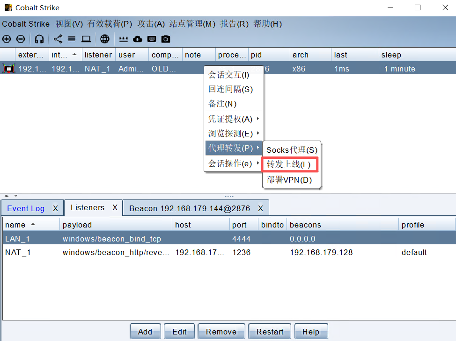Expand 代理转发(P) submenu
Screen dimensions: 456x341
[234, 148]
